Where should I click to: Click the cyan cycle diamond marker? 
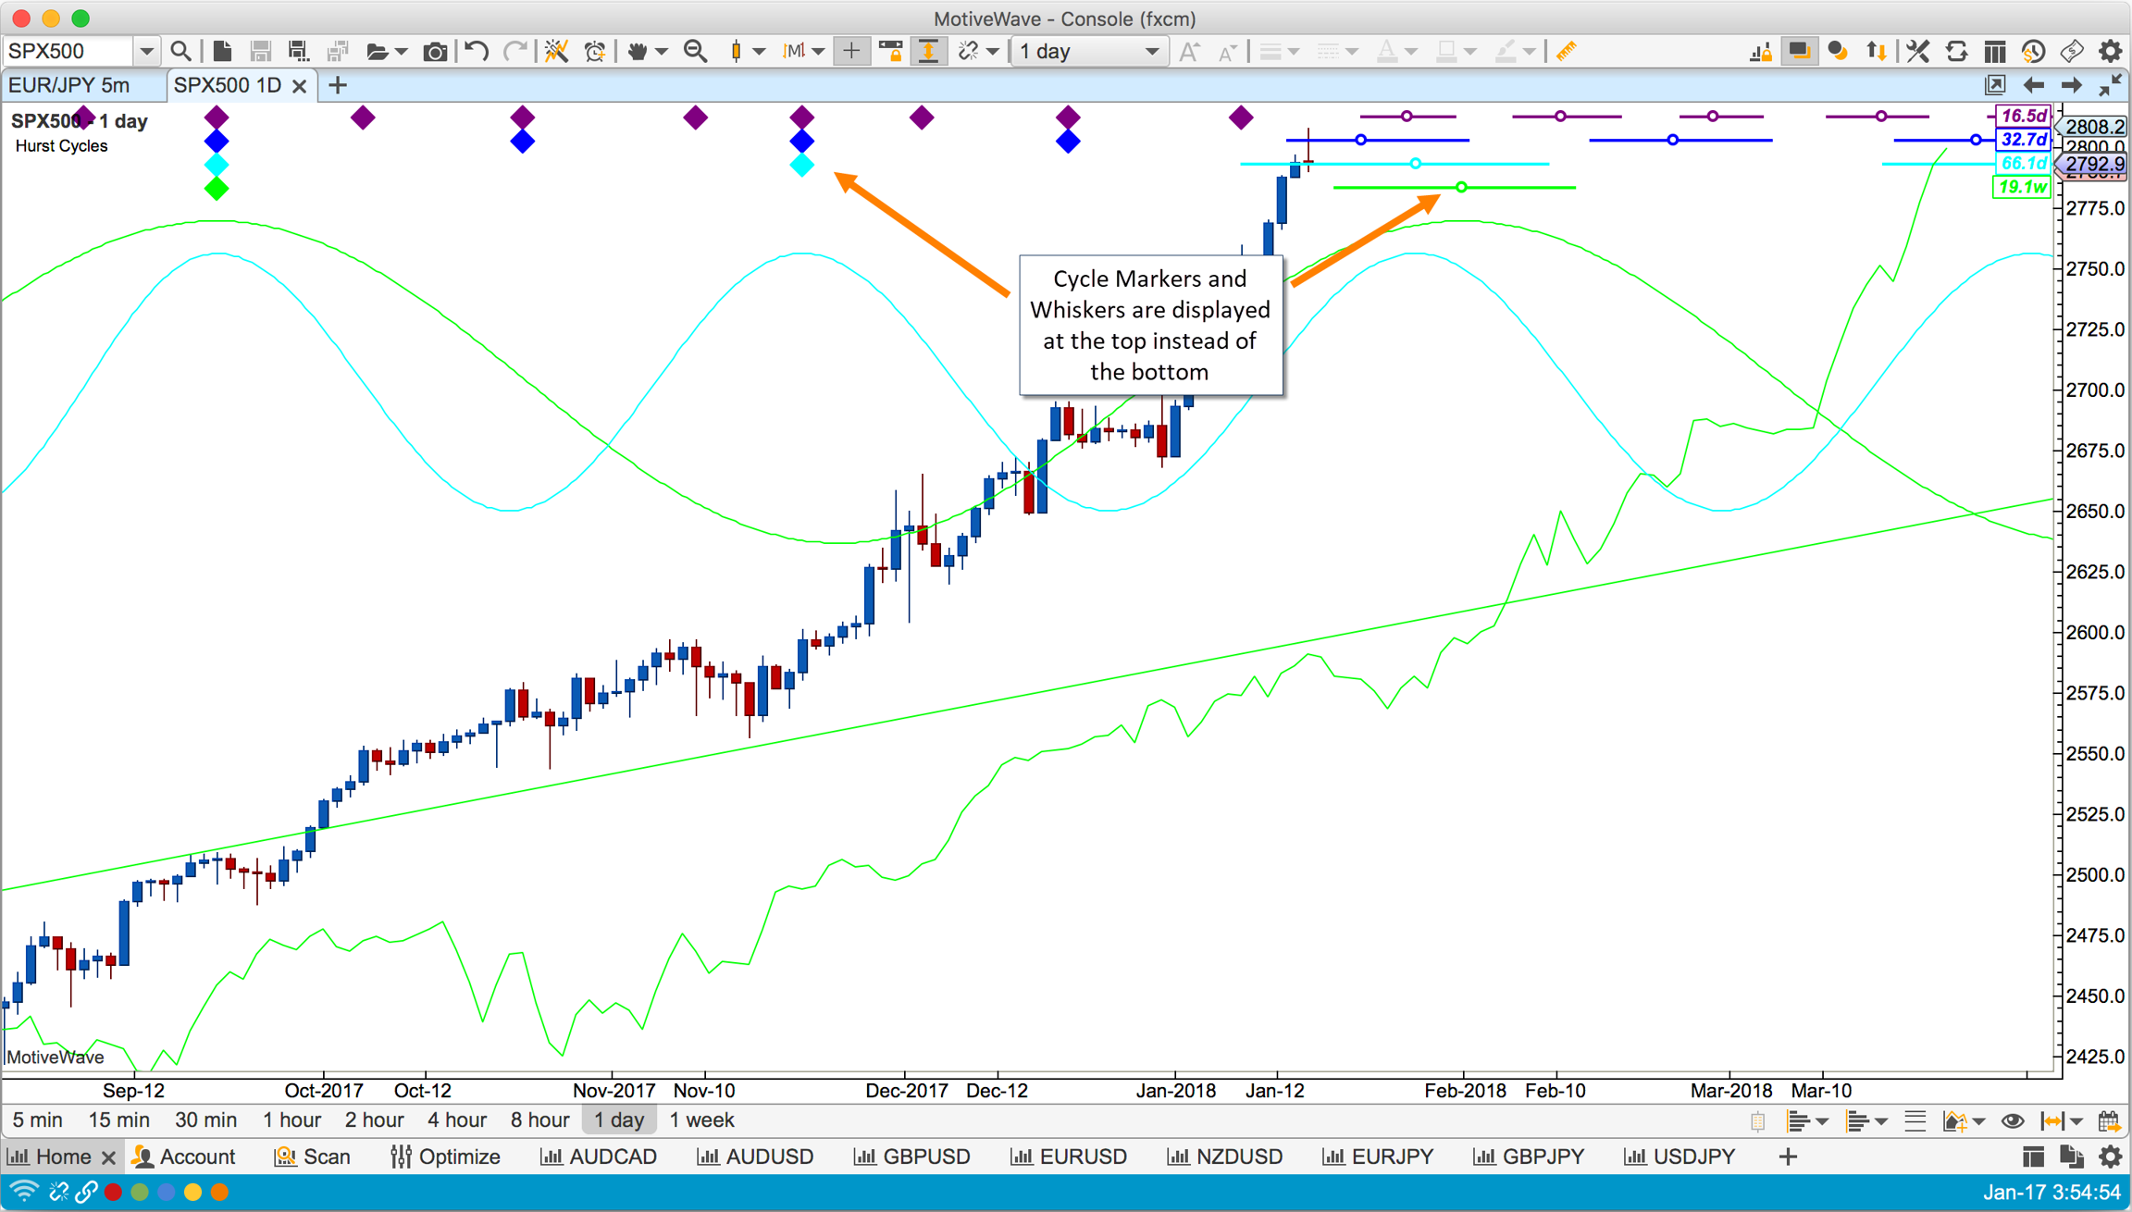(x=801, y=165)
